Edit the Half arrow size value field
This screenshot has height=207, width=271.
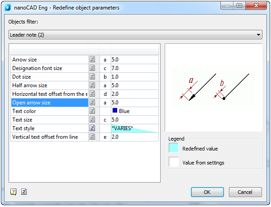(135, 85)
